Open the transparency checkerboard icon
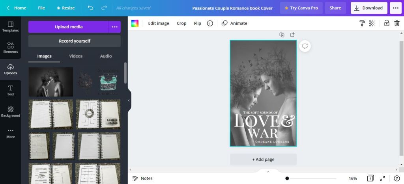Image resolution: width=404 pixels, height=184 pixels. point(372,23)
